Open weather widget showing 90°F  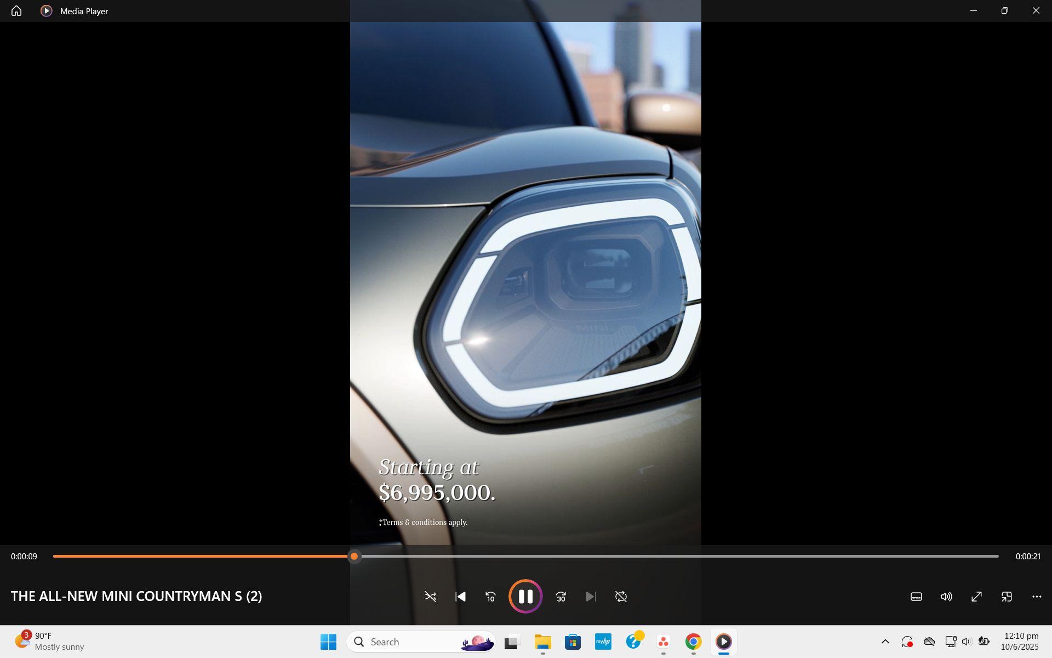coord(49,642)
